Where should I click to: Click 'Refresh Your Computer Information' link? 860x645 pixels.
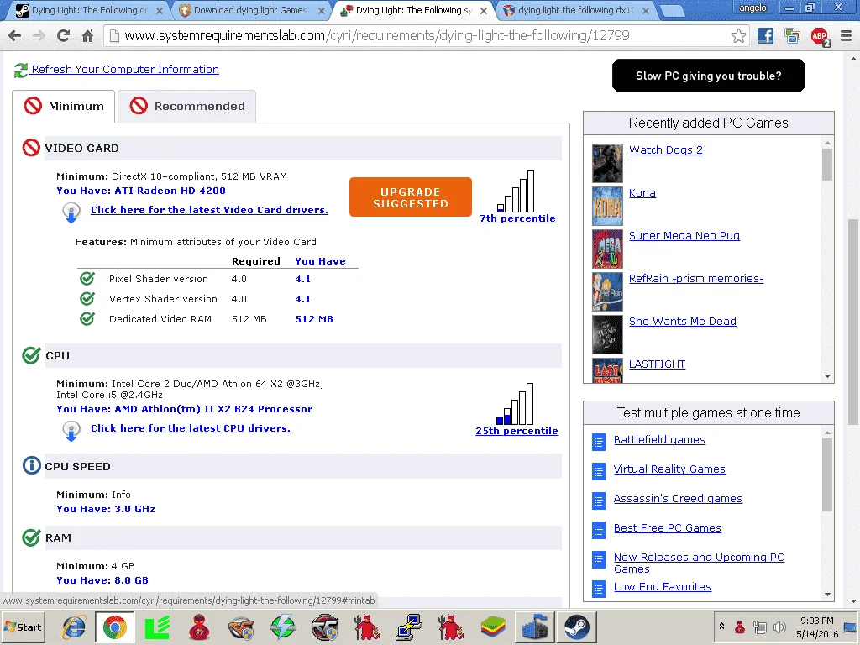point(125,69)
